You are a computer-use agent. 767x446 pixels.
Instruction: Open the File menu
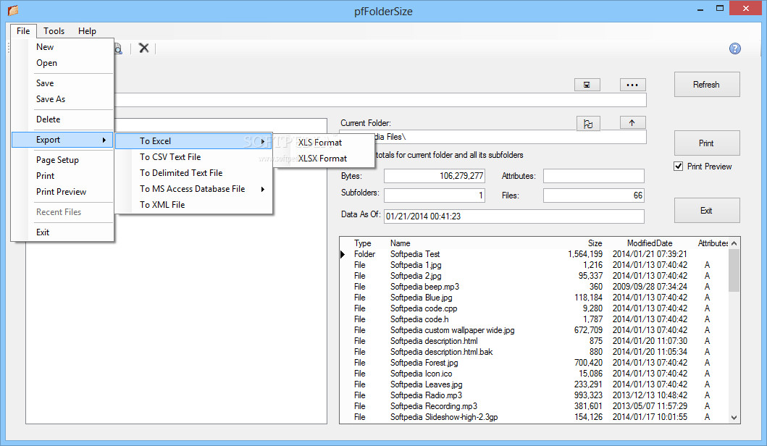(x=23, y=31)
